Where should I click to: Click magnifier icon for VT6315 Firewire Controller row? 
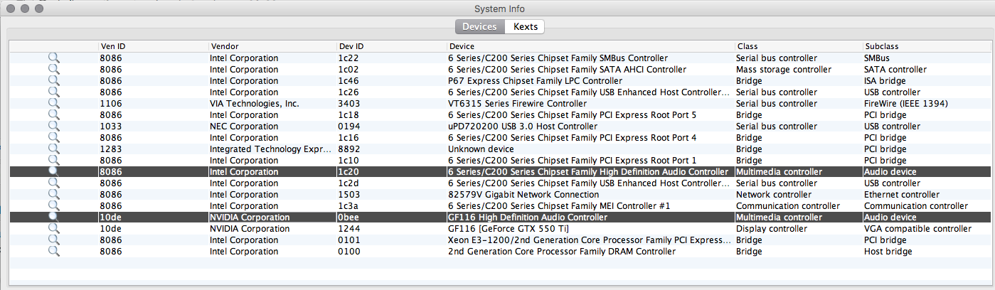tap(53, 104)
